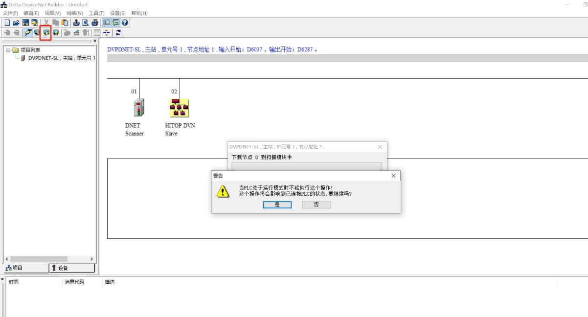Close the project list side panel

coord(95,41)
